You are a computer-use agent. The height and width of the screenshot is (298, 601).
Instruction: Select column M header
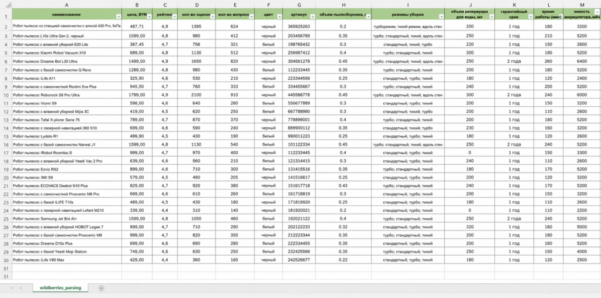(x=582, y=5)
